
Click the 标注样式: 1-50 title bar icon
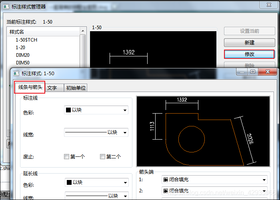[16, 73]
